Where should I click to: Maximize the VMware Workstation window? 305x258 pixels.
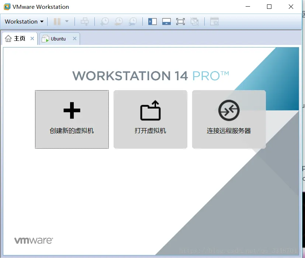[269, 7]
